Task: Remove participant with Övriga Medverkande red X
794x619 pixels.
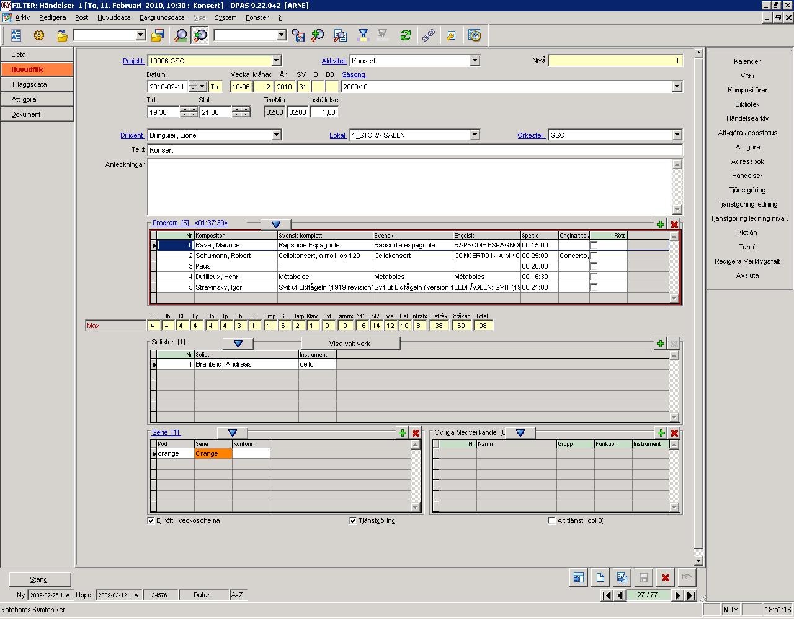Action: 674,433
